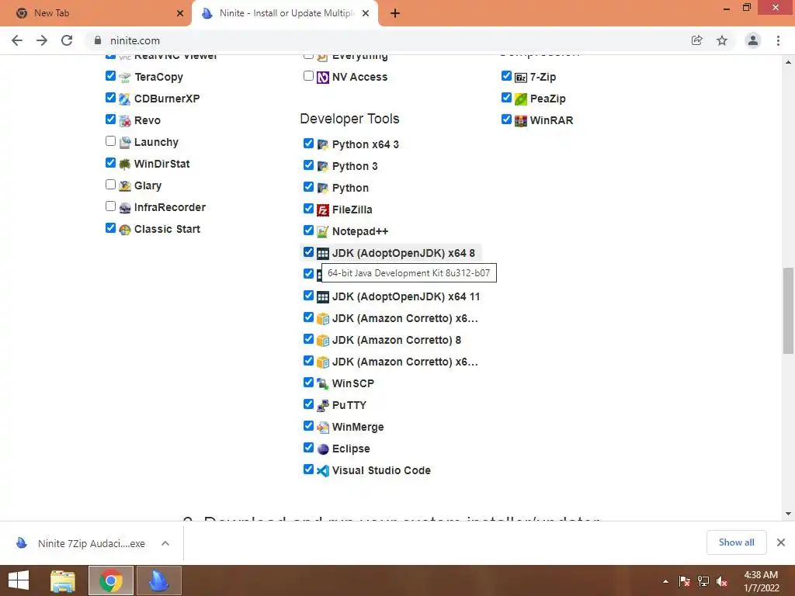Click the TeraCopy app icon
The width and height of the screenshot is (795, 596).
coord(125,77)
